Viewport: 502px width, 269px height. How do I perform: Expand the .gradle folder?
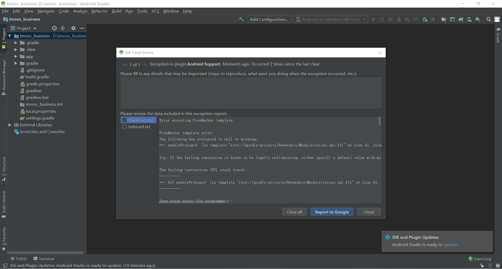[x=16, y=43]
